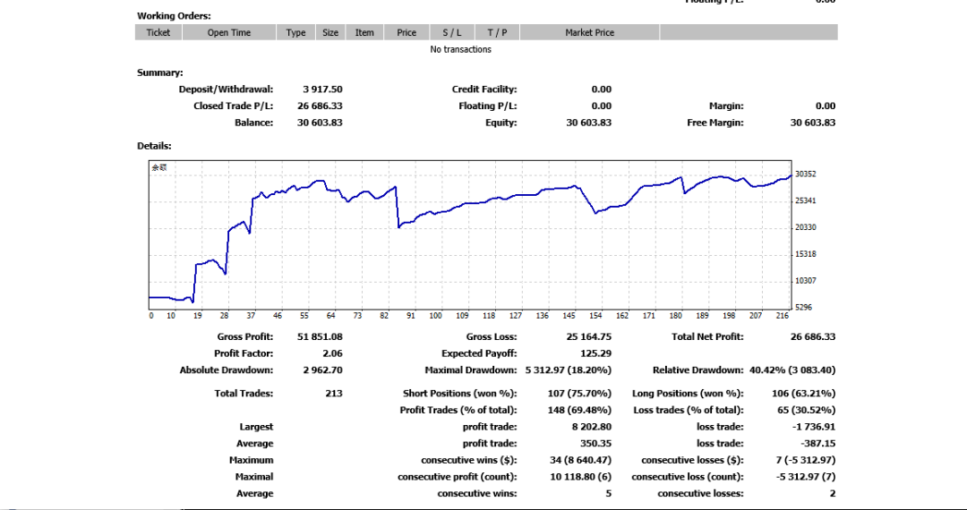This screenshot has width=967, height=510.
Task: Click the Size column header
Action: 330,32
